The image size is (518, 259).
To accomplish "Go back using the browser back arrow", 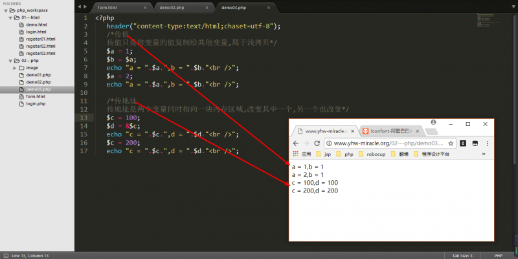I will (x=296, y=143).
